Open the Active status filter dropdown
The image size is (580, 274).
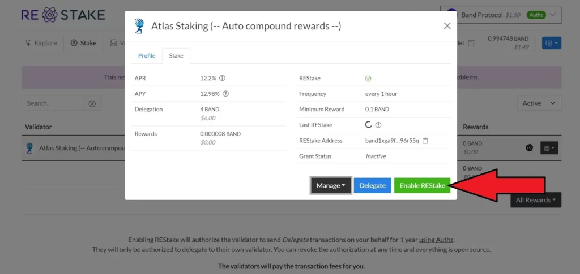coord(539,103)
